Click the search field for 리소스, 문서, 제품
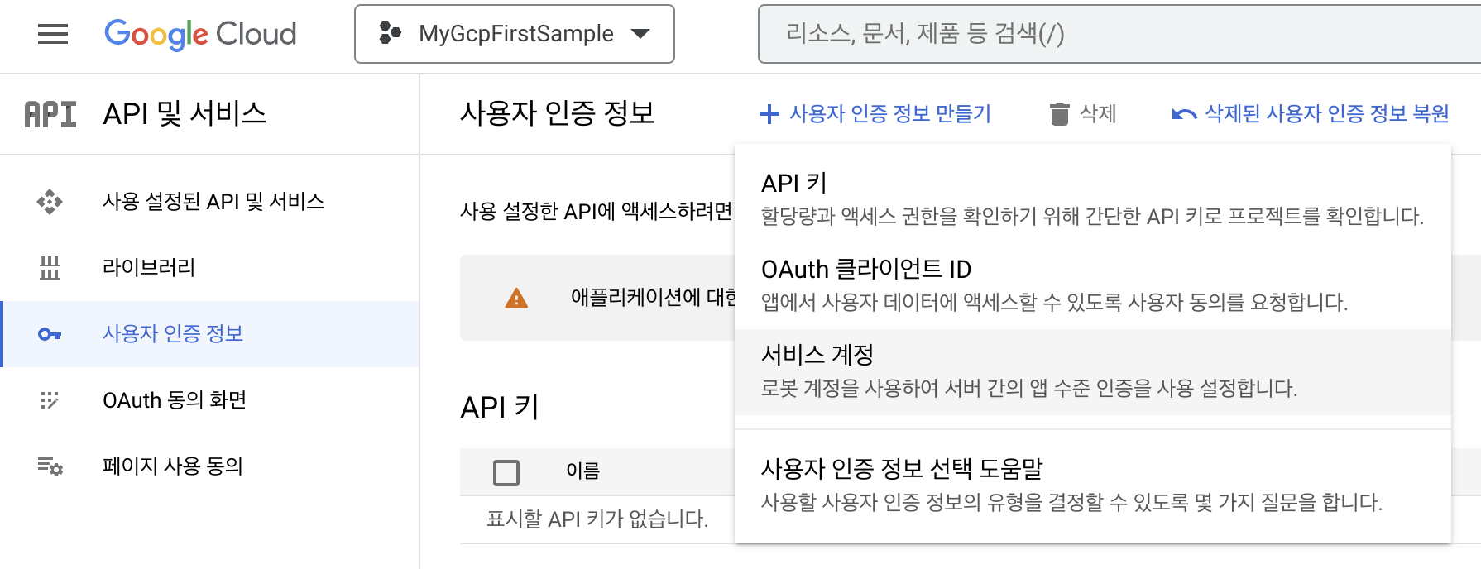The image size is (1481, 569). (1119, 34)
